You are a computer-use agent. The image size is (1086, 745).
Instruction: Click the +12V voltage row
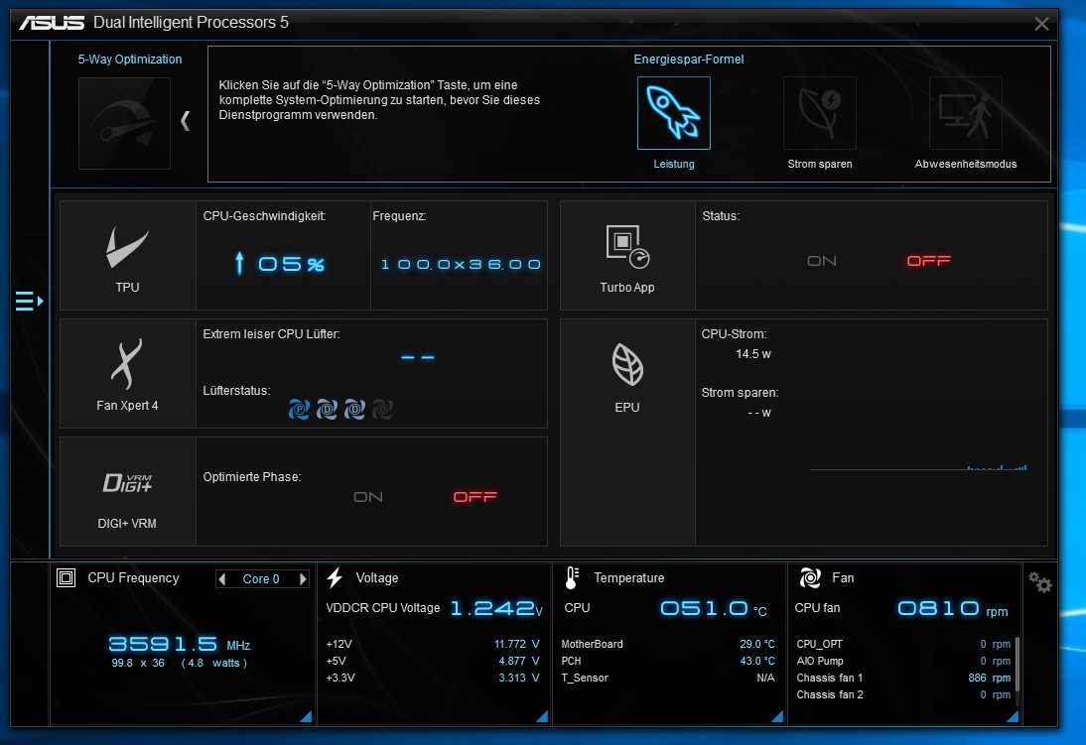pyautogui.click(x=432, y=644)
